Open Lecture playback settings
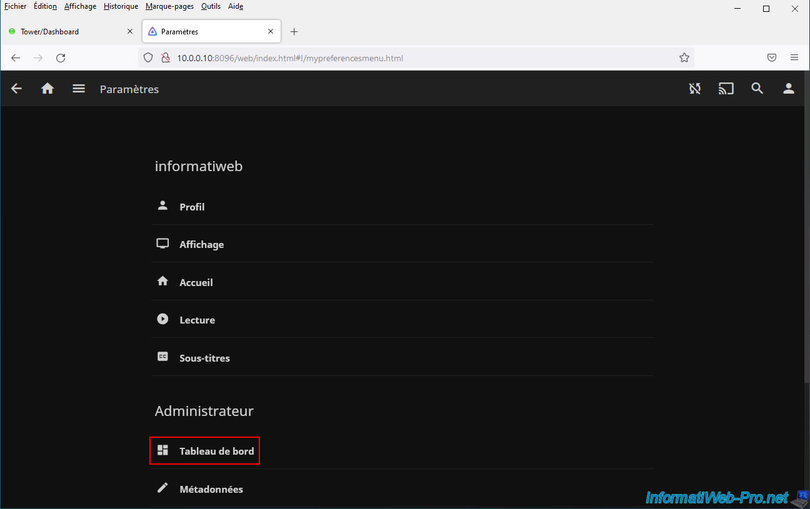Viewport: 810px width, 509px height. coord(197,320)
